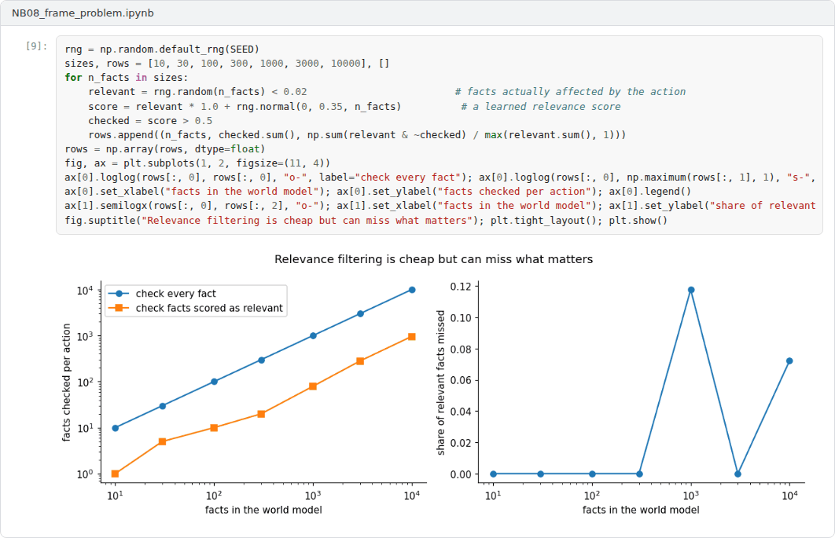835x538 pixels.
Task: Click the blue legend marker for check every fact
Action: [120, 294]
